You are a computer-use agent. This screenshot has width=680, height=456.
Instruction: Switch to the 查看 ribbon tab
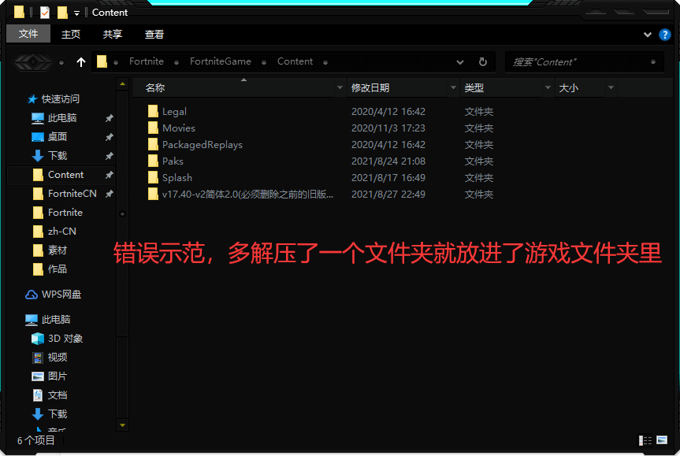tap(154, 34)
